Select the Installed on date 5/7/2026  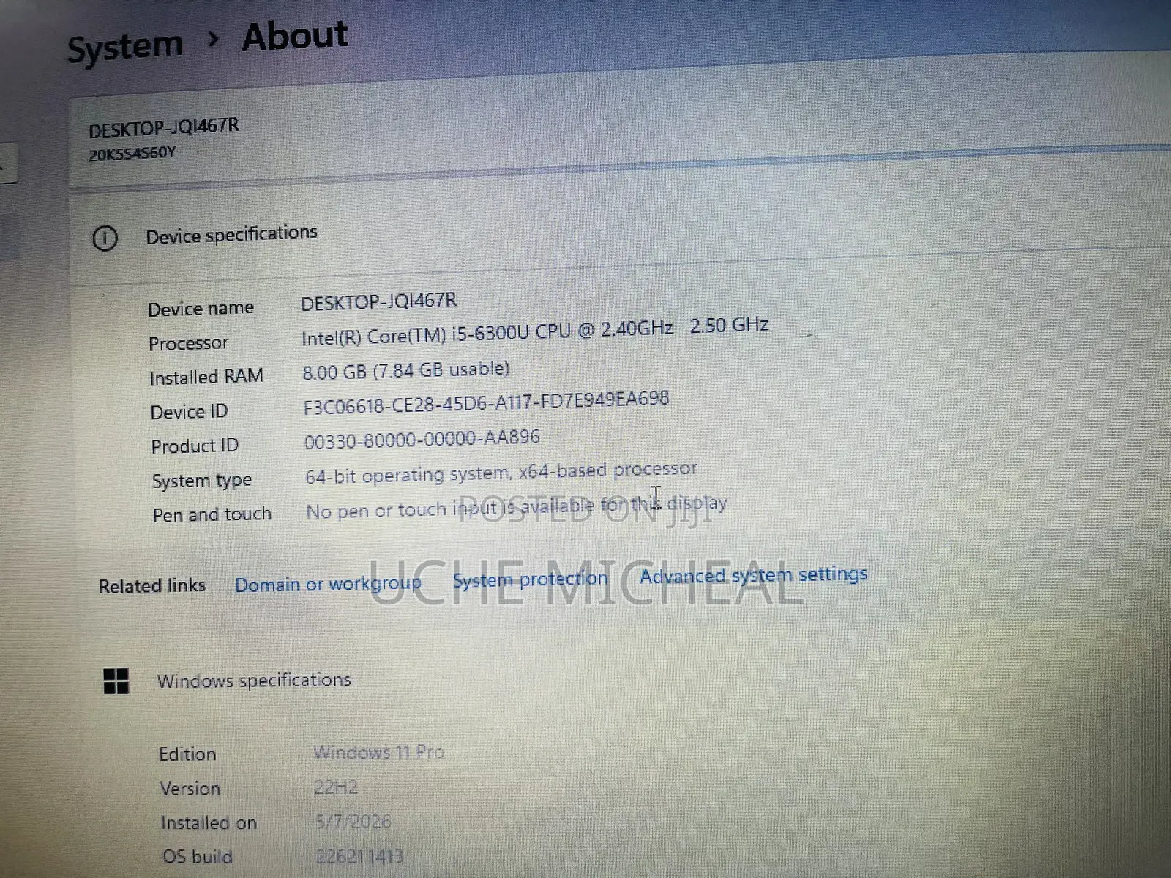click(x=353, y=822)
